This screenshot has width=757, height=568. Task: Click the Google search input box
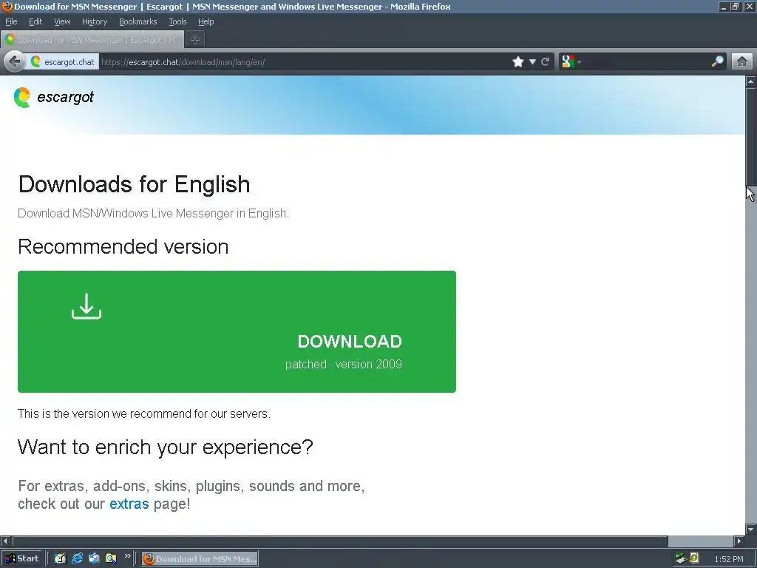coord(646,62)
